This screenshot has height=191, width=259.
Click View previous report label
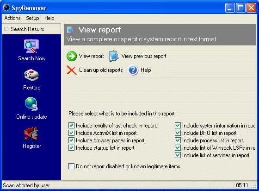pyautogui.click(x=144, y=56)
